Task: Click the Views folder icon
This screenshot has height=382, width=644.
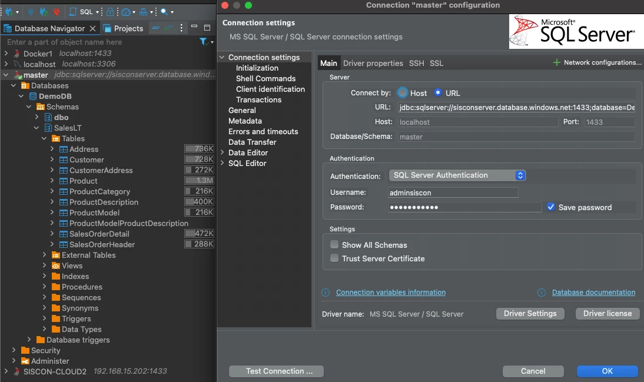Action: pos(55,266)
